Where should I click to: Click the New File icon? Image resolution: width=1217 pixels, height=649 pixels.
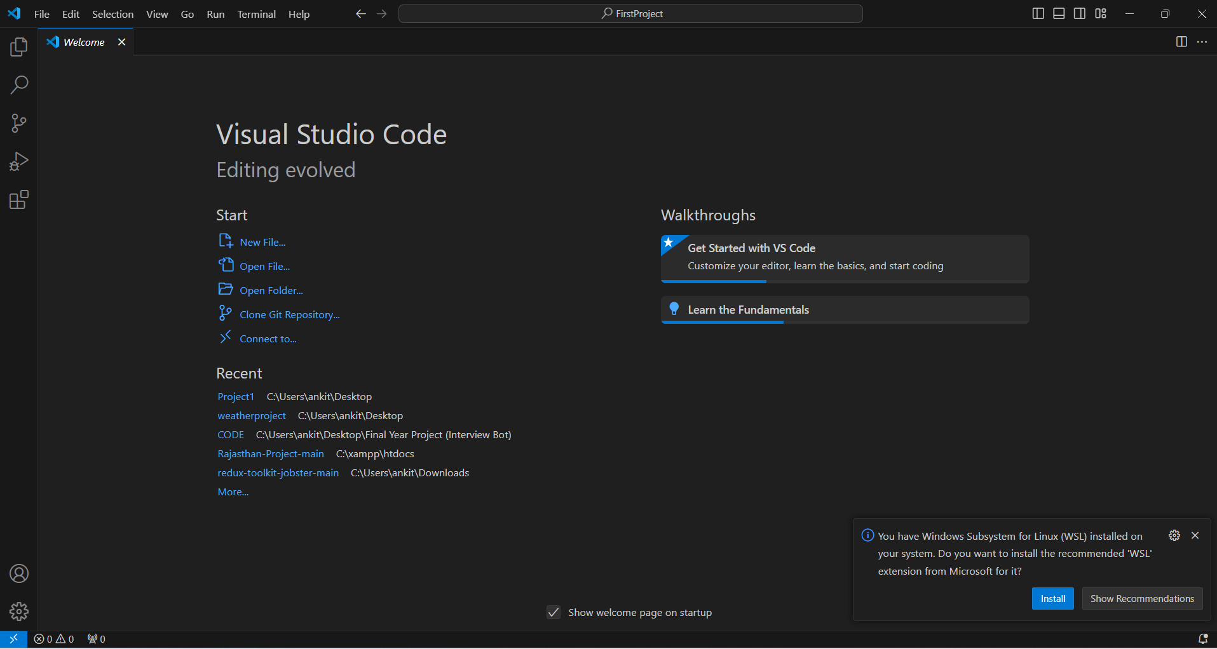(226, 241)
